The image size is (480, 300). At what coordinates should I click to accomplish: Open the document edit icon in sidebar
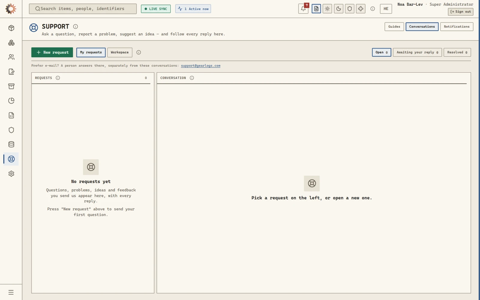pyautogui.click(x=11, y=72)
